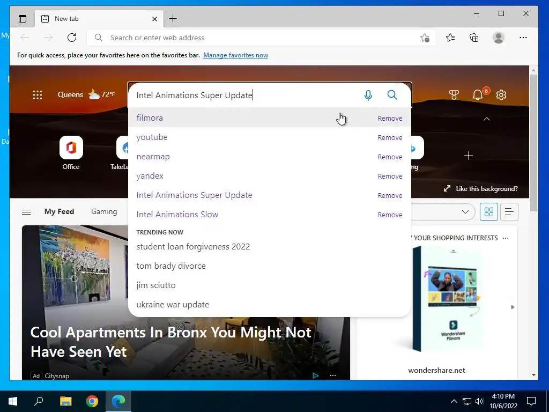The image size is (549, 412).
Task: Open Action Center notification icon
Action: (x=531, y=401)
